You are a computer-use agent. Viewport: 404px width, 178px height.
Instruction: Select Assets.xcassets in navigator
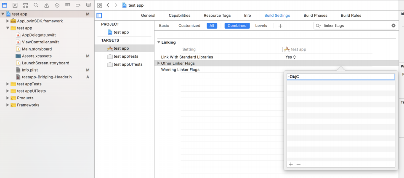[x=37, y=56]
